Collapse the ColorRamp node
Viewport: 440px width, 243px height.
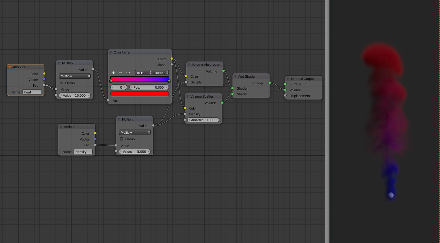pyautogui.click(x=110, y=52)
